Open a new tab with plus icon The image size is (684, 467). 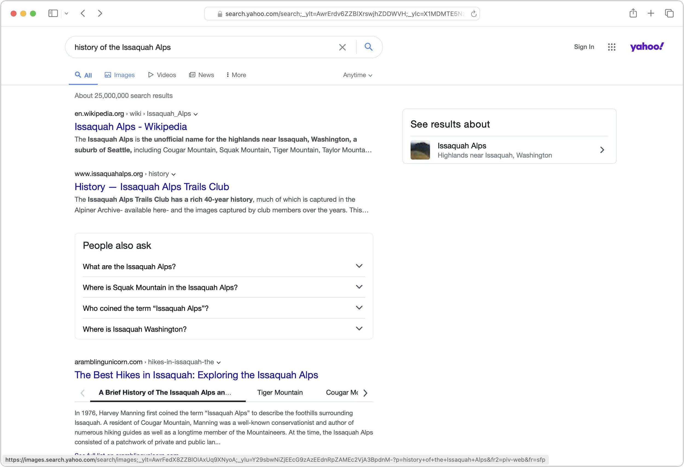[x=651, y=13]
